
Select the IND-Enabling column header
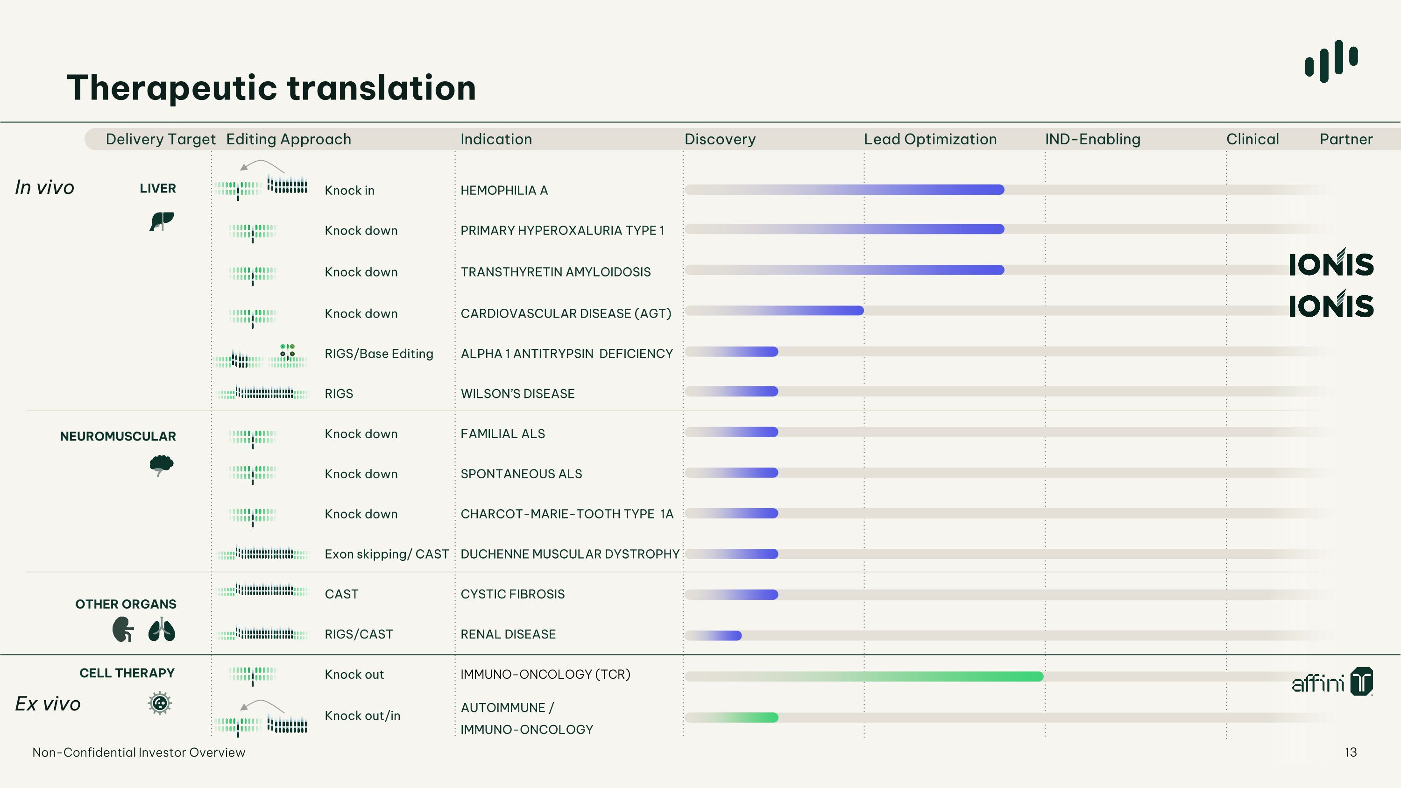point(1093,139)
